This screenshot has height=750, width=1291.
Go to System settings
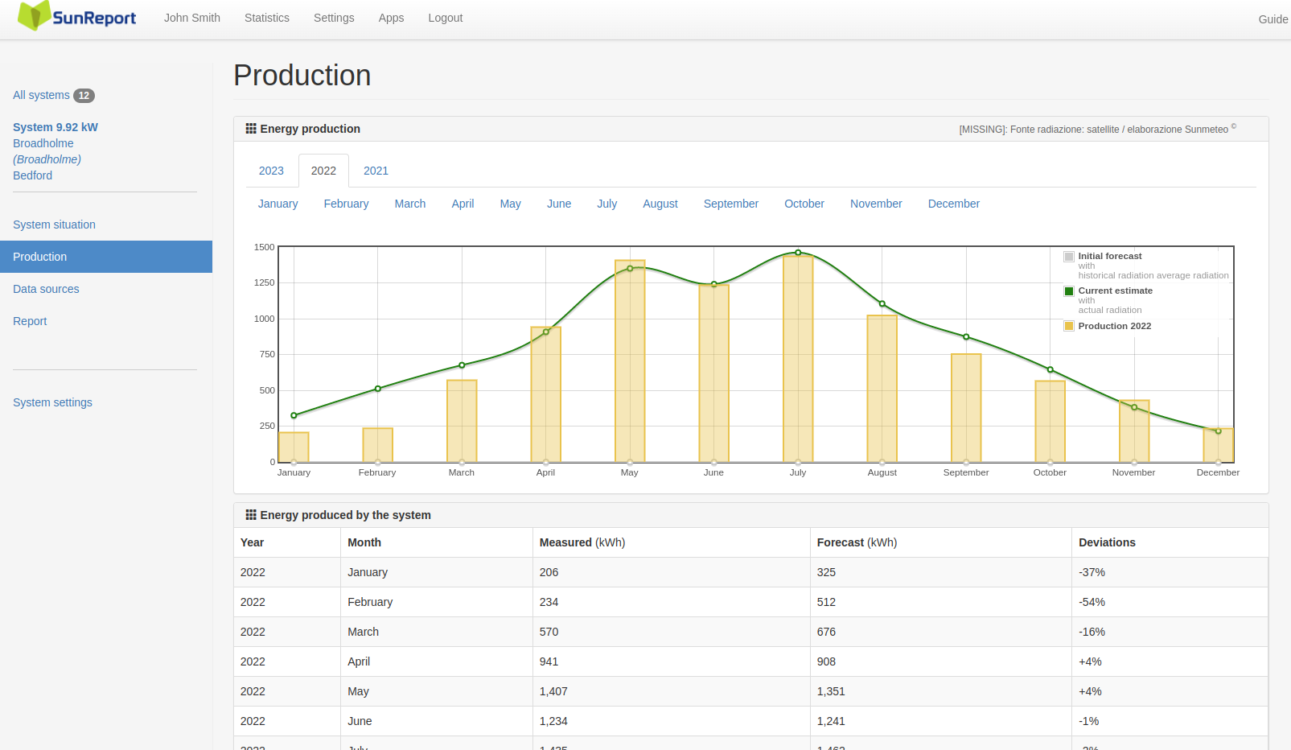52,402
